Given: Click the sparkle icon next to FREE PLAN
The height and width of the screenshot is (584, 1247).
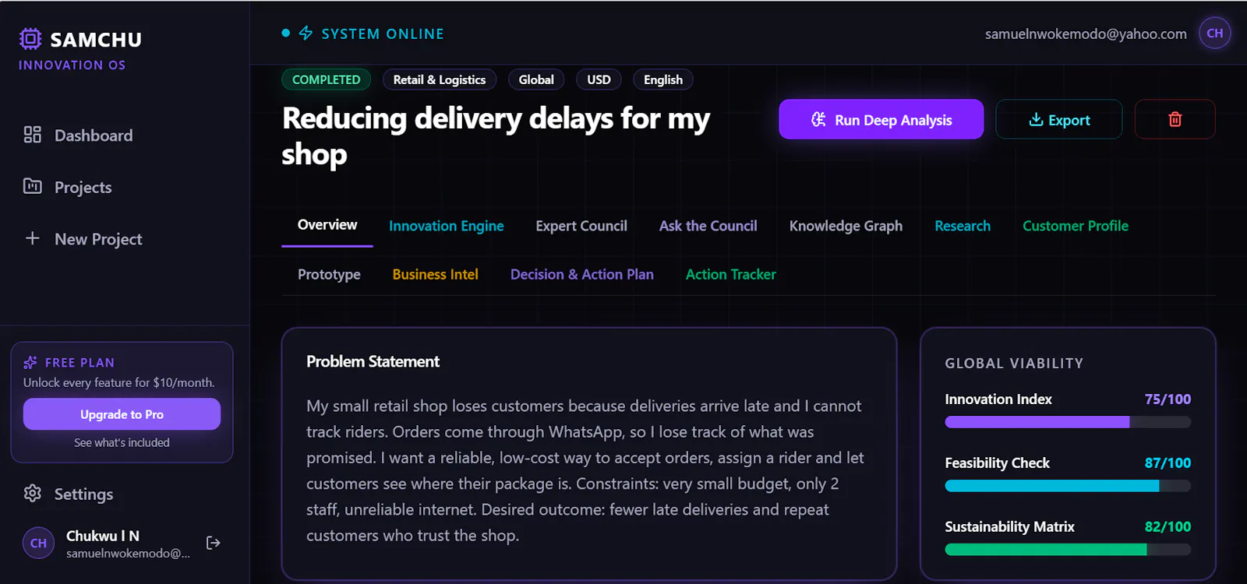Looking at the screenshot, I should [x=30, y=362].
